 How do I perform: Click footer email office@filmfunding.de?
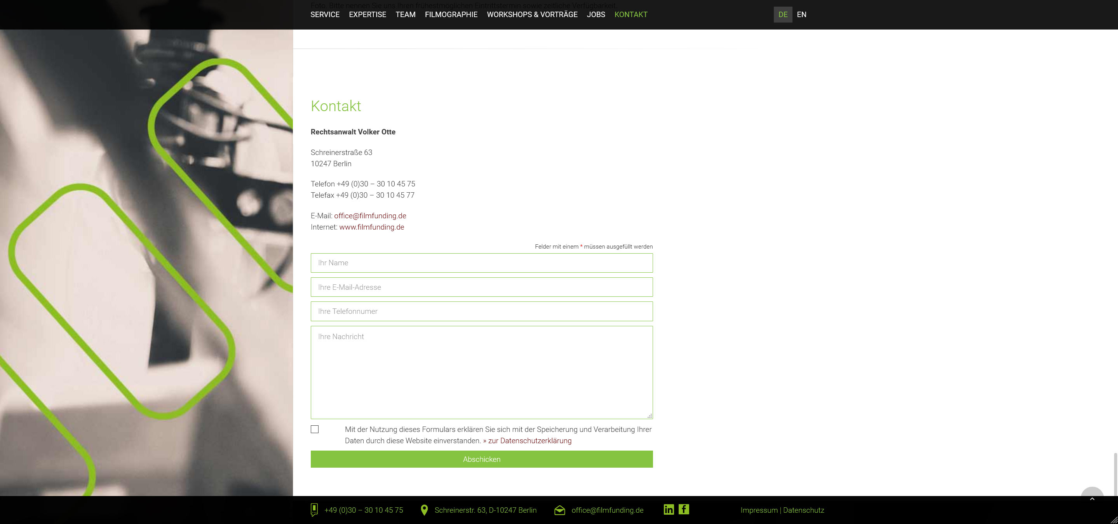pyautogui.click(x=608, y=510)
